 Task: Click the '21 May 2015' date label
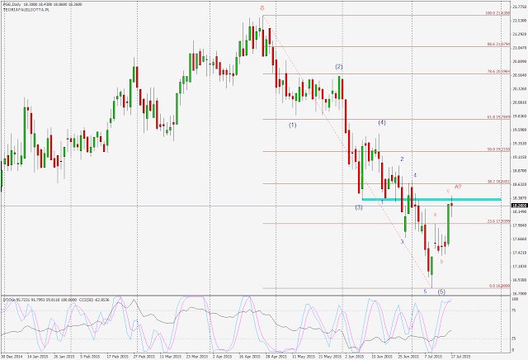click(329, 357)
